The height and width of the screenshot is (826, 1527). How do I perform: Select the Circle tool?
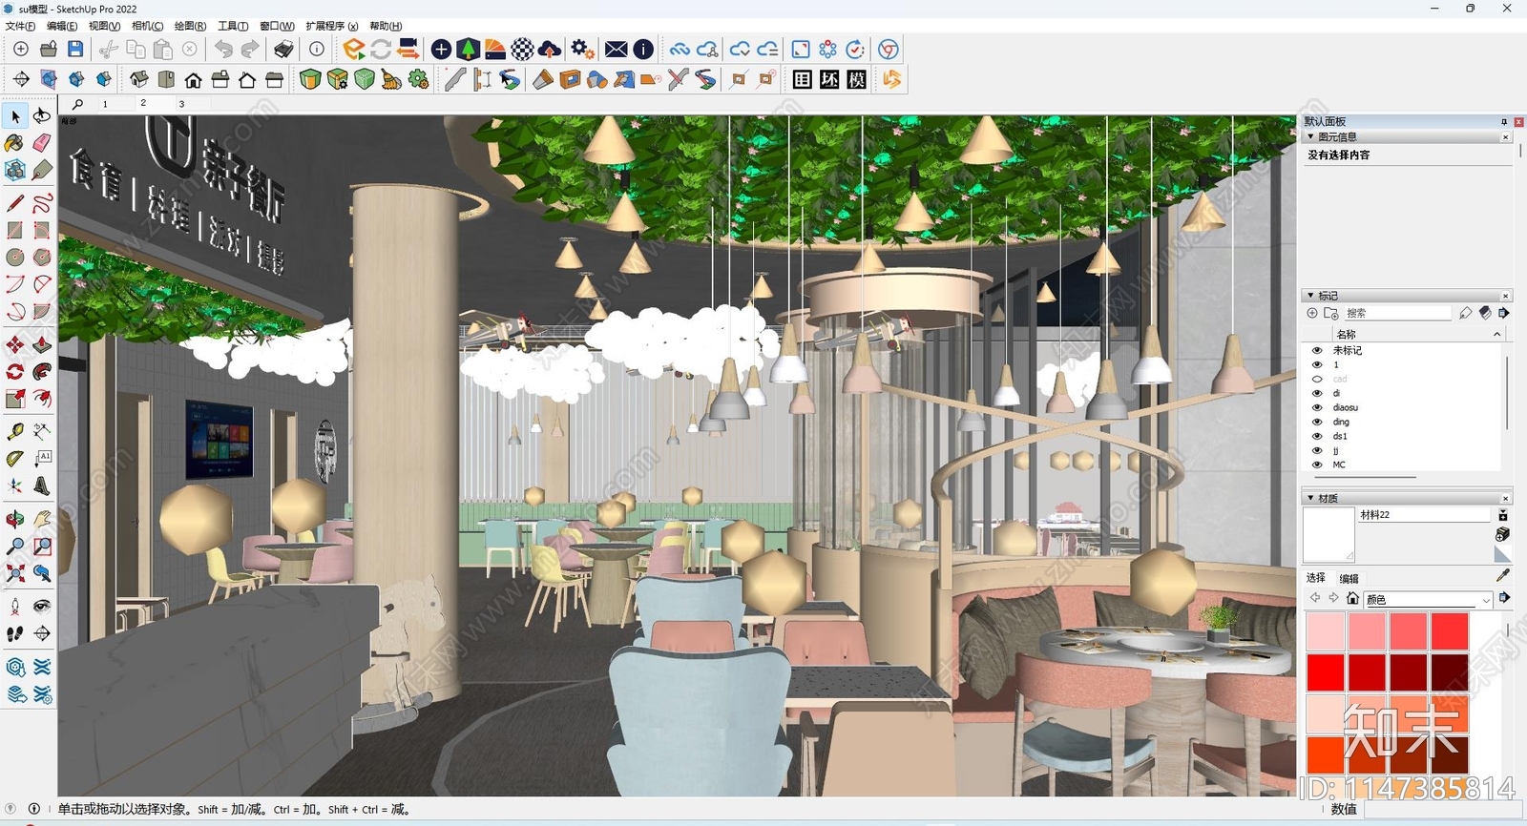(15, 258)
